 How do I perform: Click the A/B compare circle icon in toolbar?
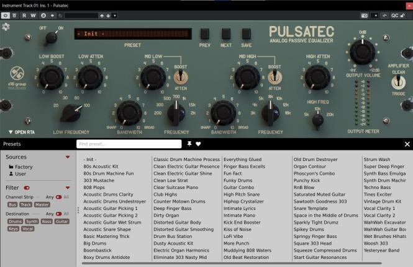(43, 15)
